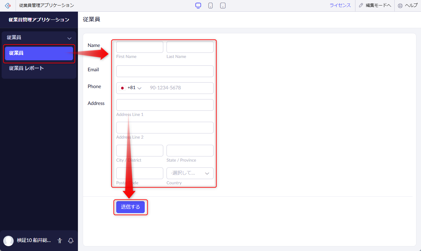Switch to tablet preview icon
The image size is (421, 251).
(x=223, y=6)
